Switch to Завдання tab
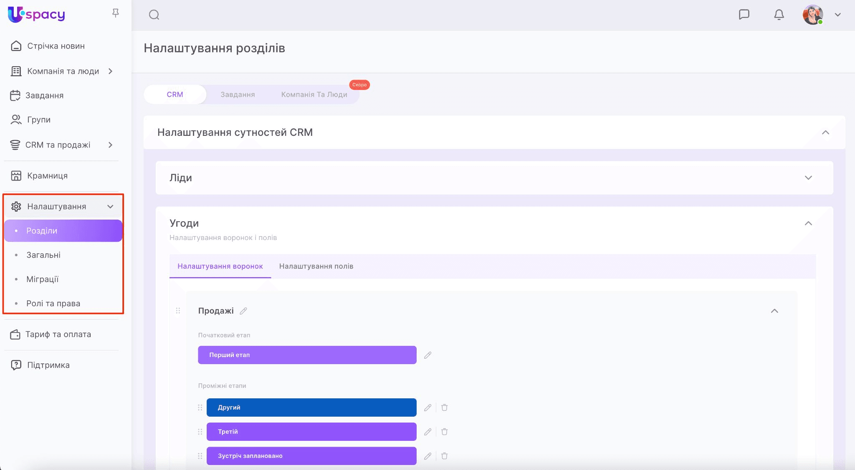 [x=238, y=95]
